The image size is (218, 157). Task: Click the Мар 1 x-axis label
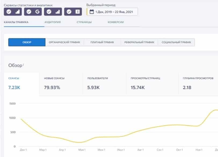pyautogui.click(x=43, y=150)
